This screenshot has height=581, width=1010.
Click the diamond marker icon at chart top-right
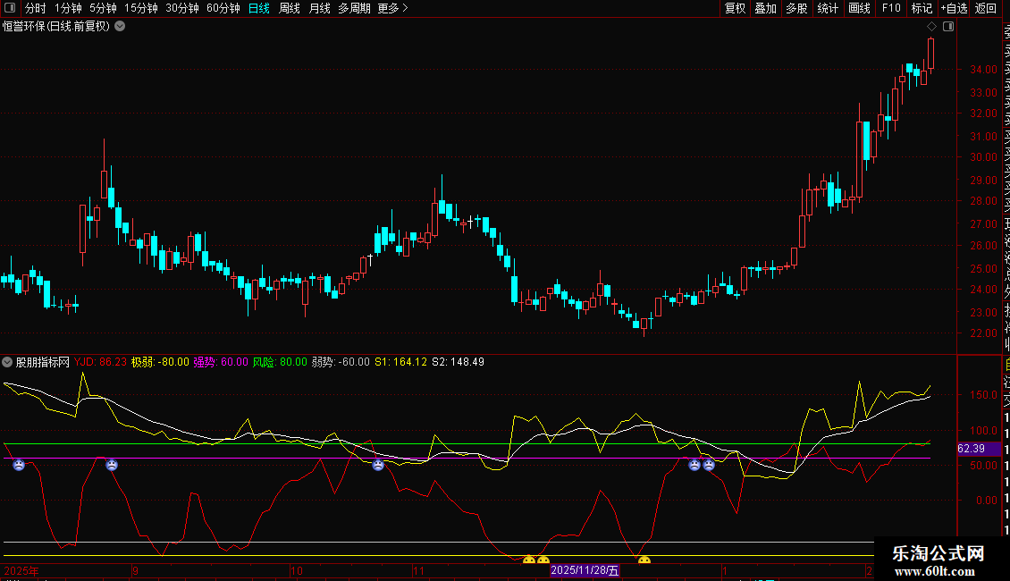[x=932, y=27]
